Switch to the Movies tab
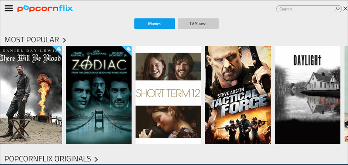The image size is (348, 165). 155,24
